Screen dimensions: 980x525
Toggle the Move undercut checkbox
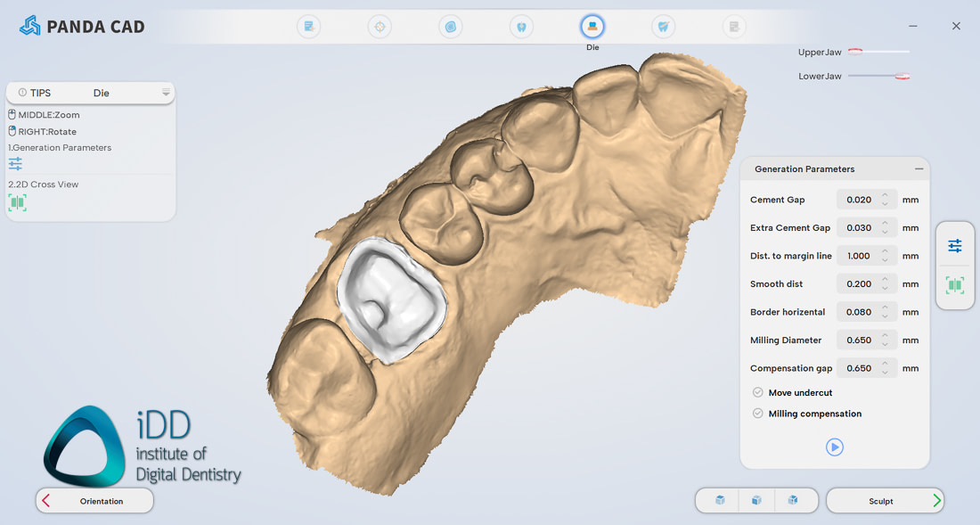point(758,392)
